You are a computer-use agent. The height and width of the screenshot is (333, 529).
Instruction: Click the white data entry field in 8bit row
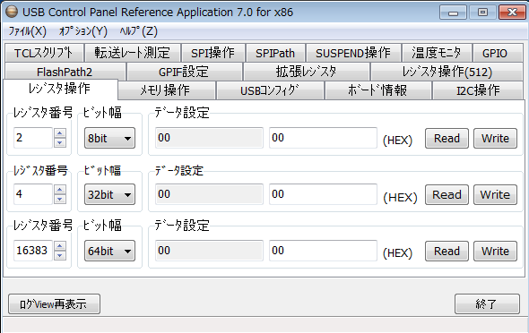(x=323, y=138)
